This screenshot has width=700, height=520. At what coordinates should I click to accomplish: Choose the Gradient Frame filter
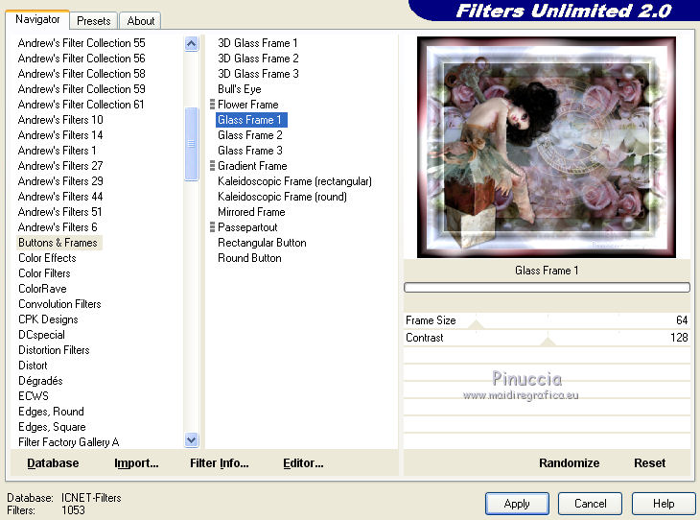click(x=252, y=166)
